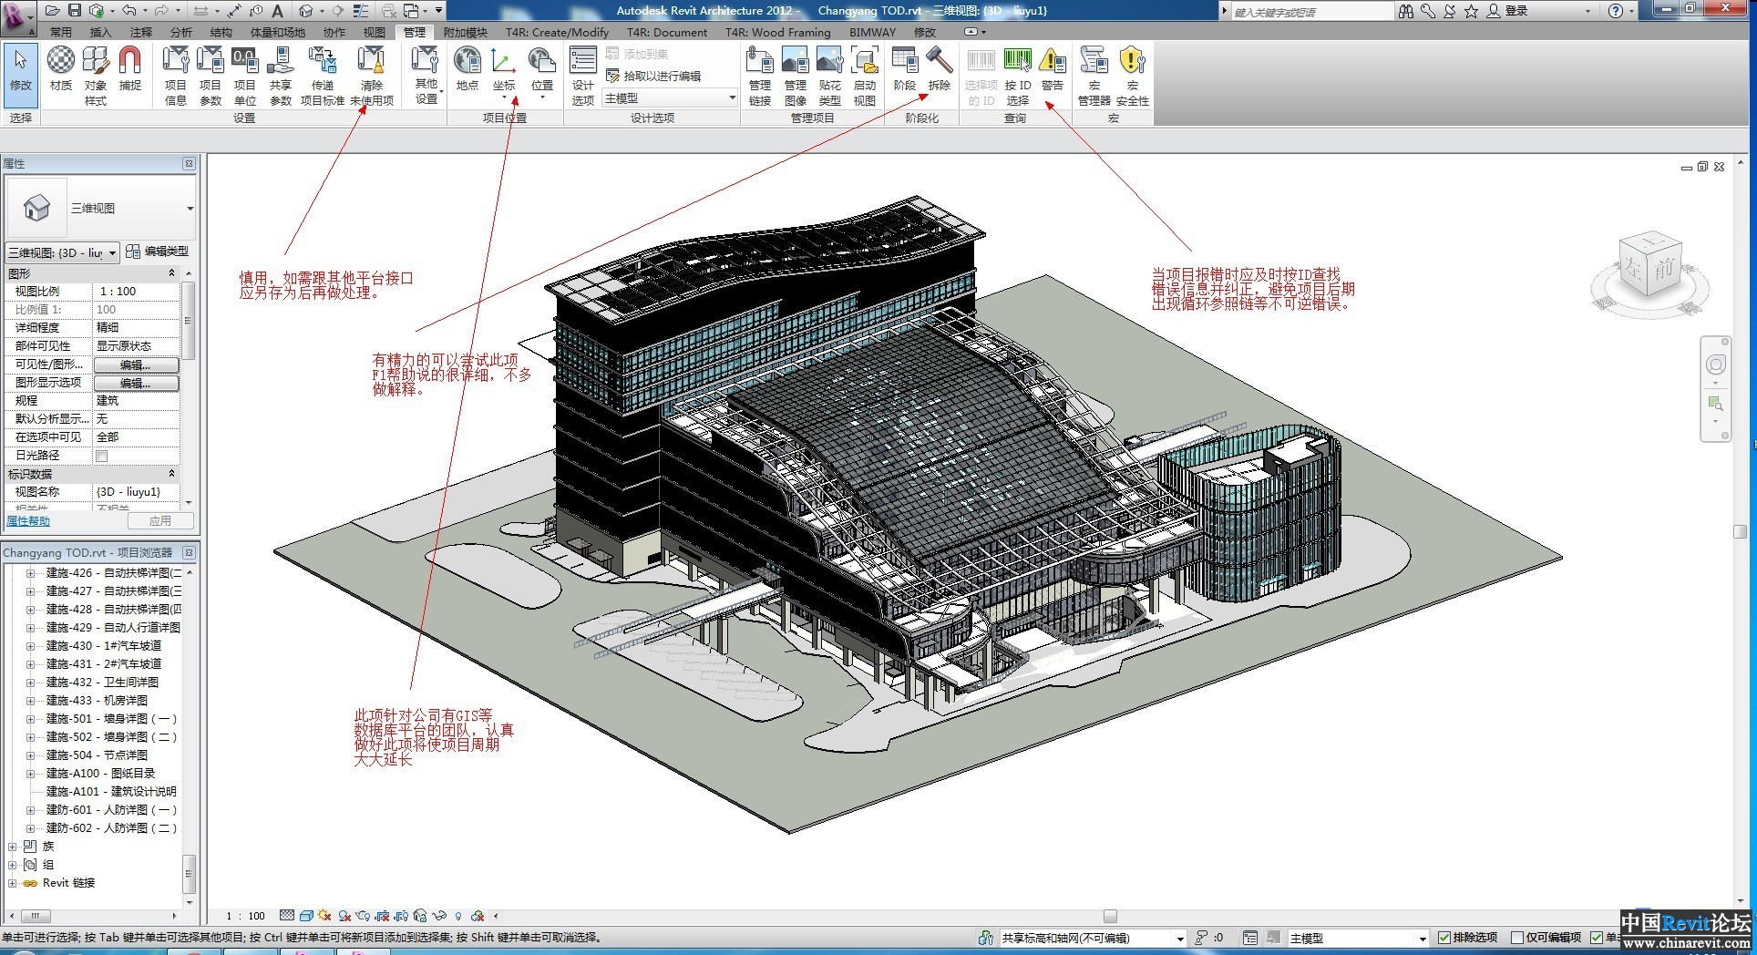Screen dimensions: 1757x955
Task: Expand the Revit 链接 node
Action: click(x=12, y=883)
